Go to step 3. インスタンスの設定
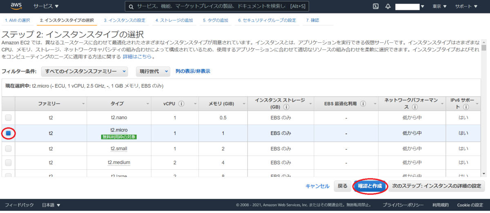This screenshot has width=490, height=213. click(125, 20)
